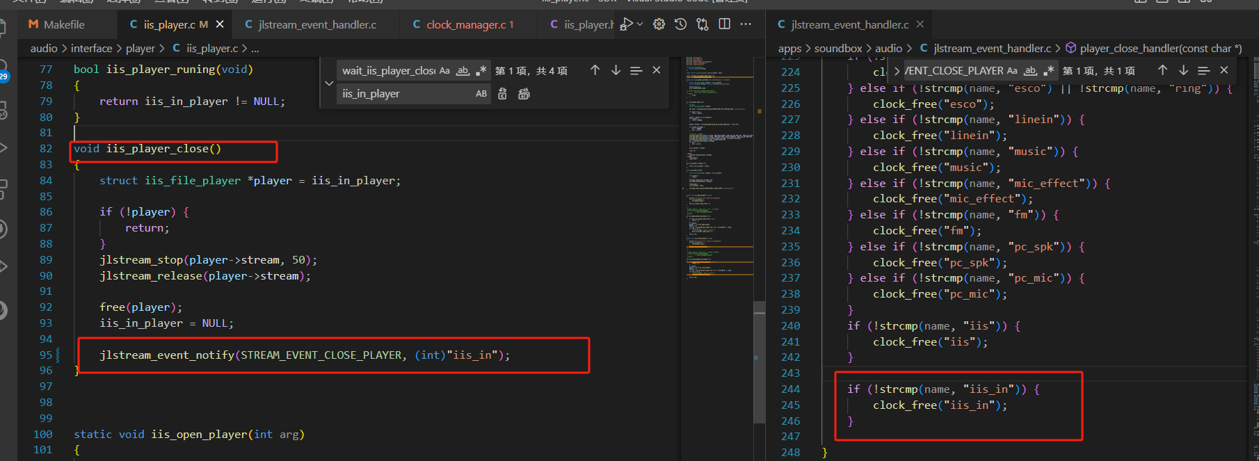
Task: Toggle match case in left find widget
Action: 444,70
